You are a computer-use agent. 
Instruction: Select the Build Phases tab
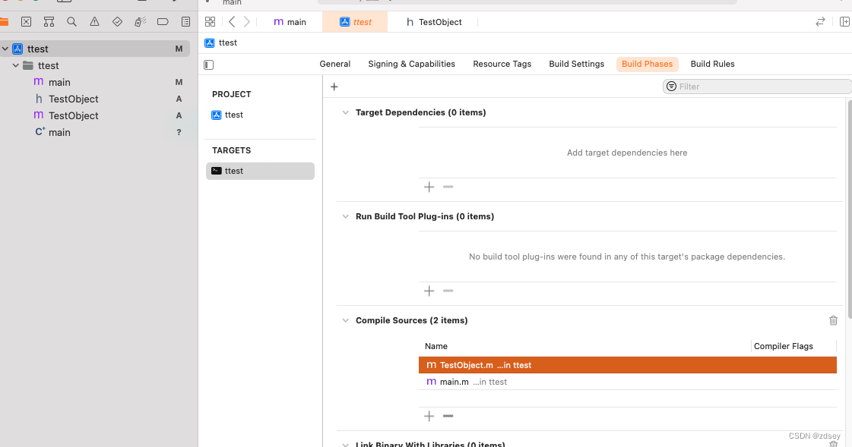pos(647,64)
